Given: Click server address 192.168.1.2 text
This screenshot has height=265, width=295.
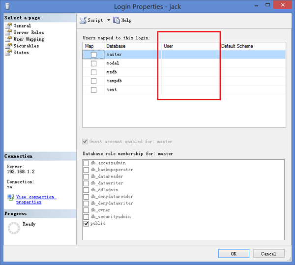Looking at the screenshot, I should [x=21, y=172].
